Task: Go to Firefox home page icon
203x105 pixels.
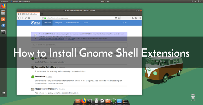Action: coord(29,18)
